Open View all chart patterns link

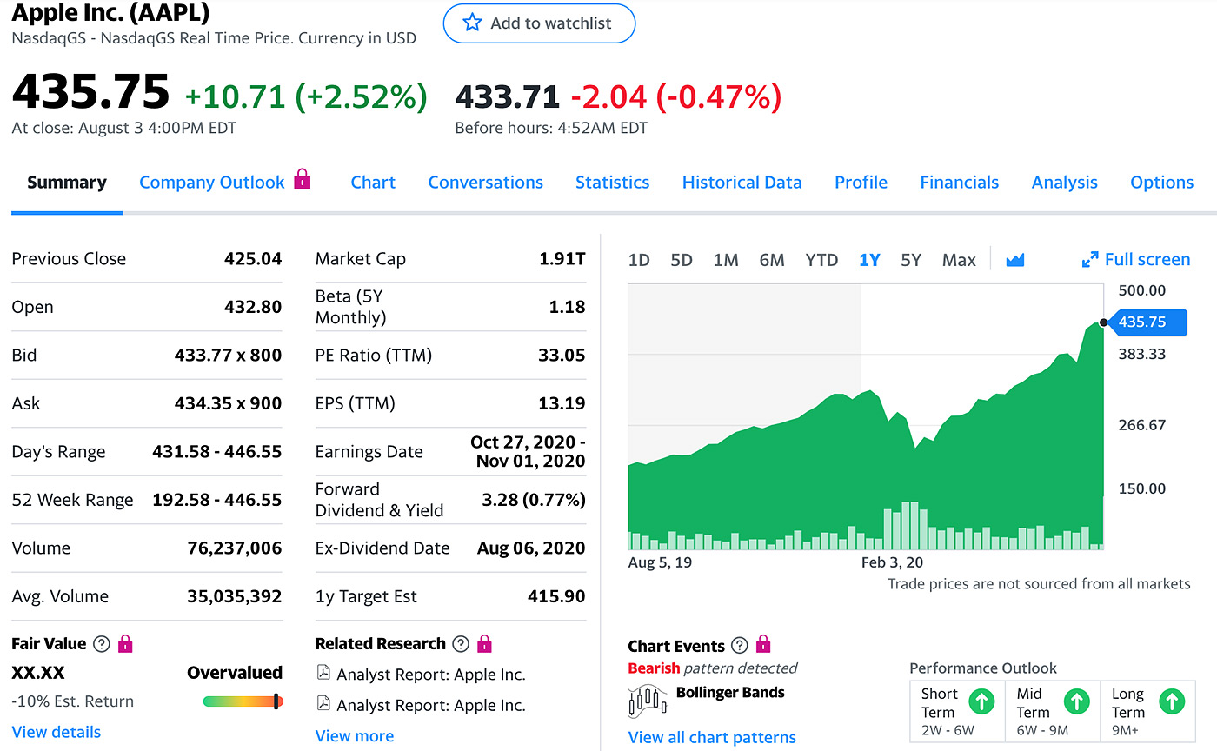(712, 737)
